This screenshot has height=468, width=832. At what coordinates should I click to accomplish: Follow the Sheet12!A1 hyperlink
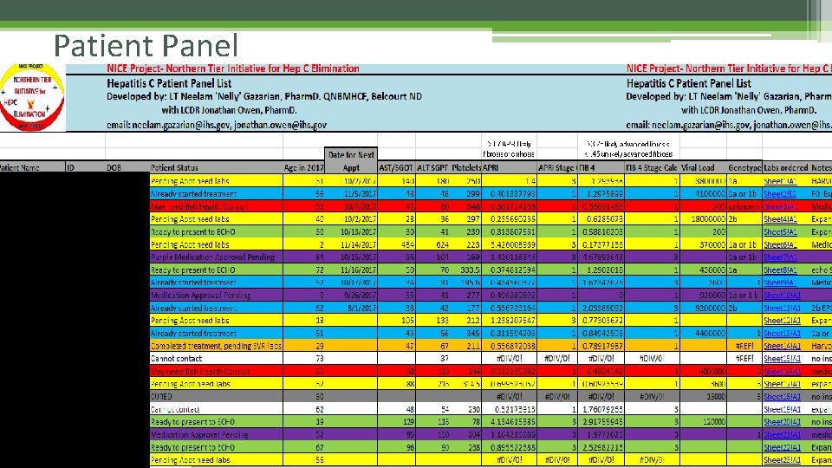click(781, 321)
